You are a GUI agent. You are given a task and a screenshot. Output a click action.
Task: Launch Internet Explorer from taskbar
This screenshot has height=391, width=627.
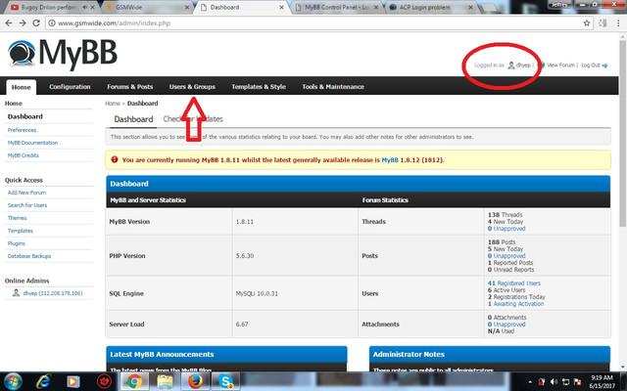[43, 382]
